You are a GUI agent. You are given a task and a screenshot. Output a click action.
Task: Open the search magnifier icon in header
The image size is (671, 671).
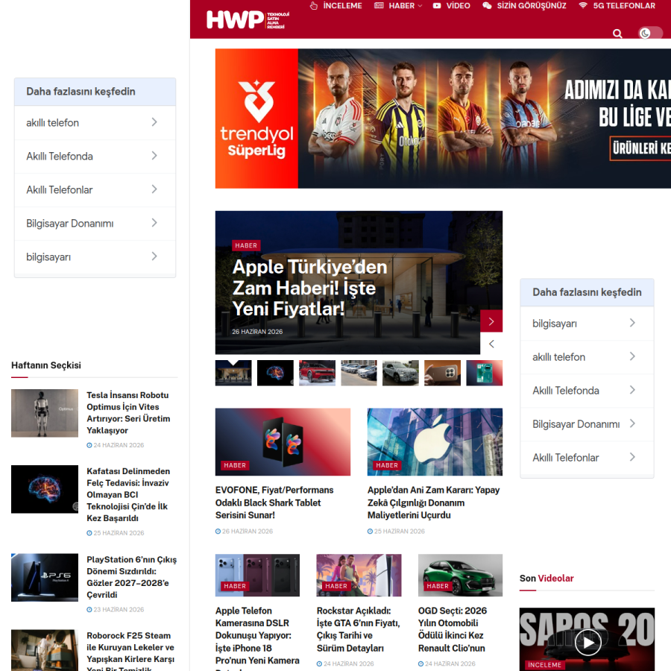[617, 34]
